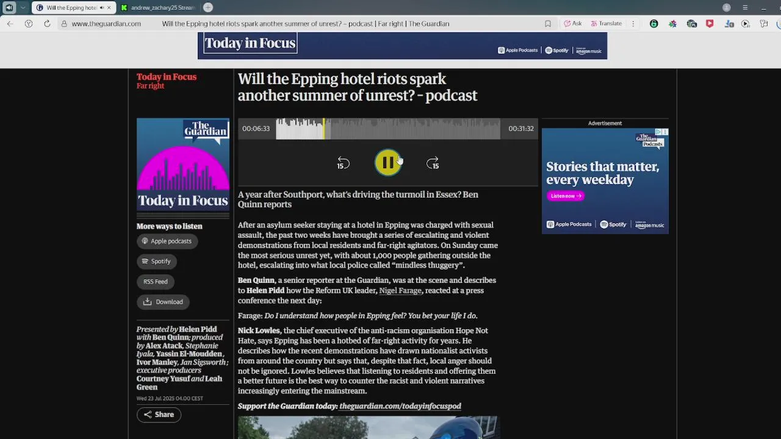Bookmark this page with the bookmark icon

548,24
